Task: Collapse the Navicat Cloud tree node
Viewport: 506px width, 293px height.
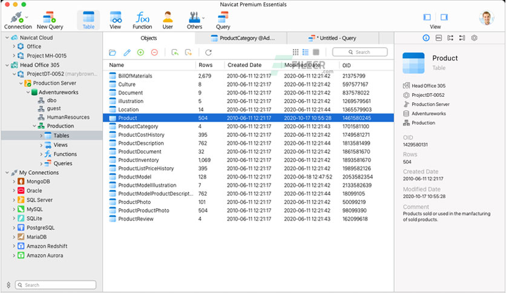Action: coord(7,38)
